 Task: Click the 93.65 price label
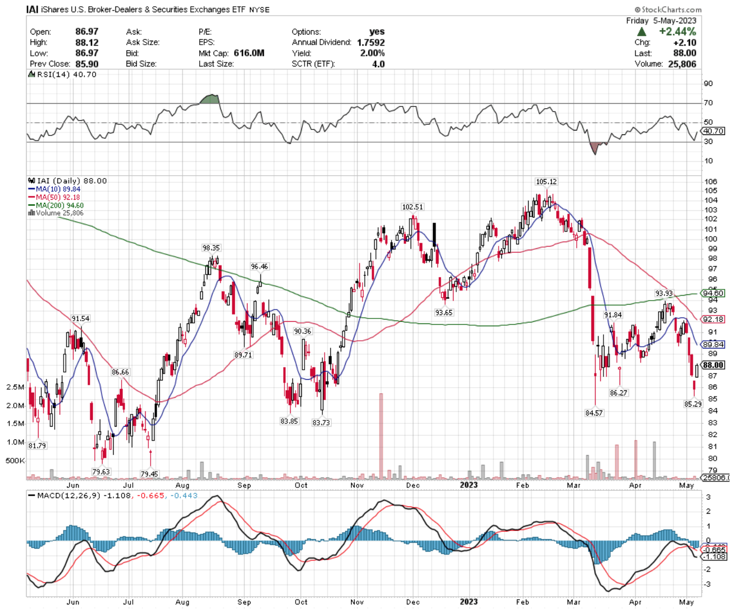[444, 313]
